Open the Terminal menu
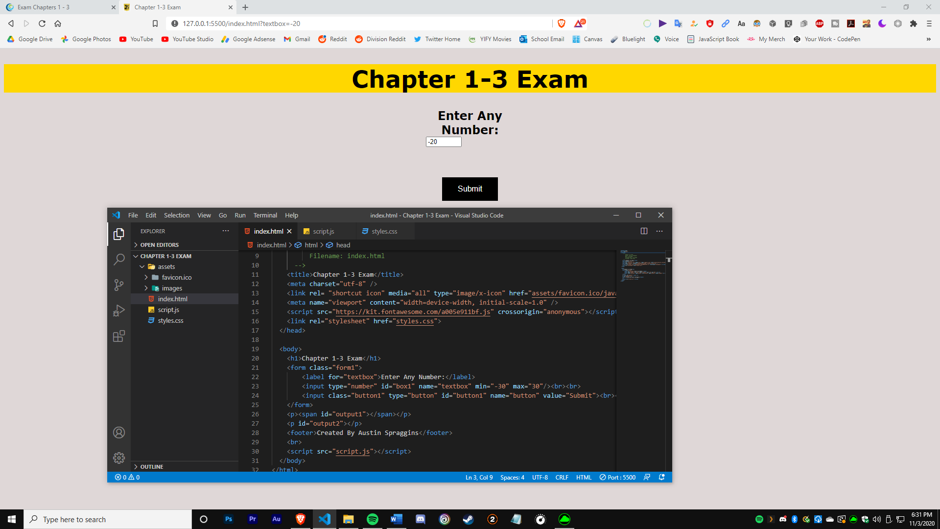The width and height of the screenshot is (940, 529). coord(265,215)
